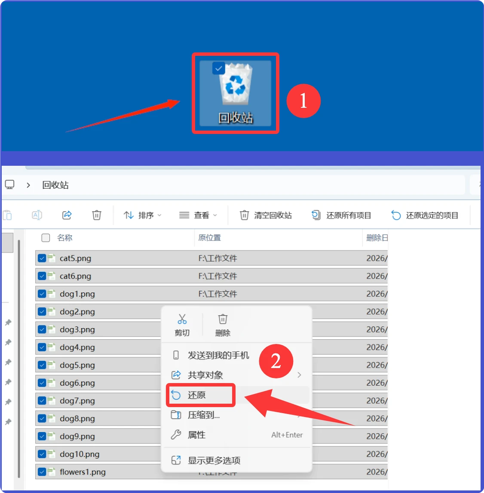Sort by 名称 column header

[65, 238]
